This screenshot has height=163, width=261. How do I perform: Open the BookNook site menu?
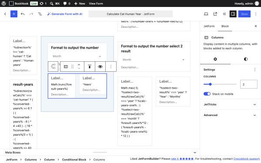(19, 3)
